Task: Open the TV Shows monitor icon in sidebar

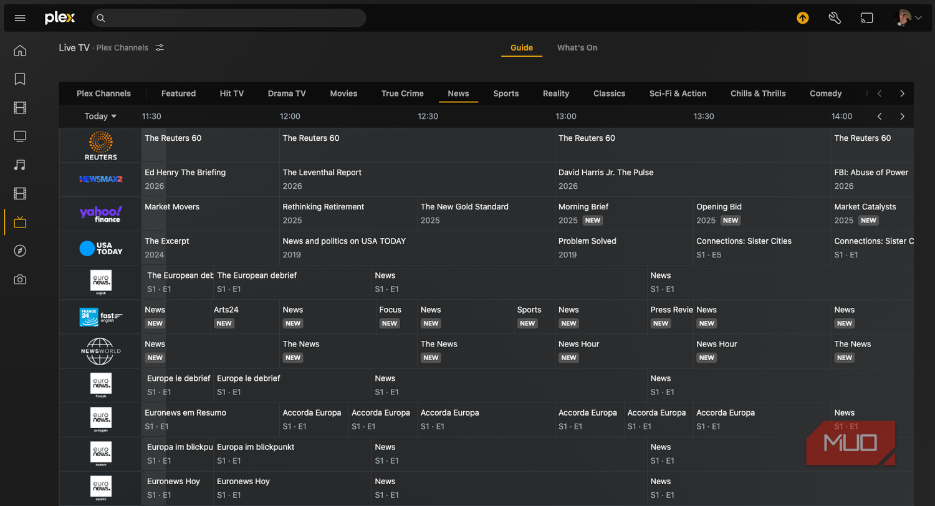Action: coord(20,136)
